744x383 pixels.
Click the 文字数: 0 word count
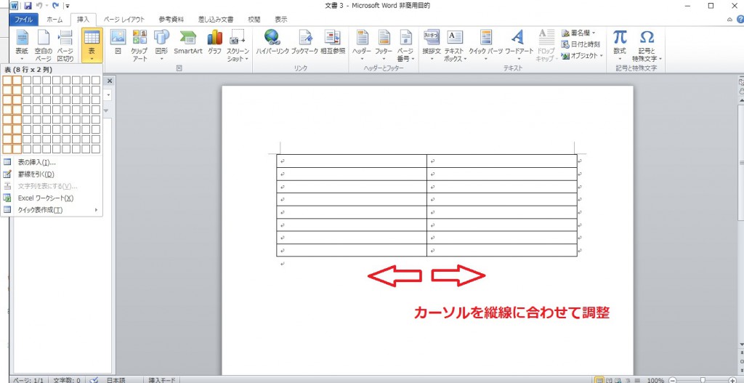[x=66, y=380]
